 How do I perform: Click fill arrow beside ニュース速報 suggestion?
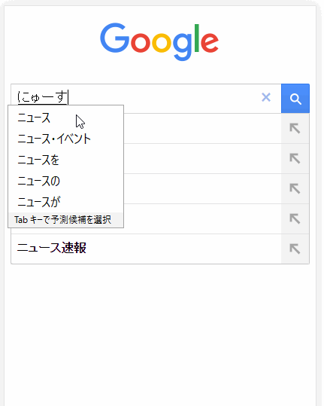tap(295, 249)
